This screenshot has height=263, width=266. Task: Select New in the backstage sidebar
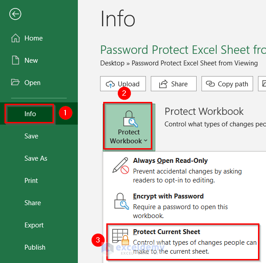[x=39, y=61]
